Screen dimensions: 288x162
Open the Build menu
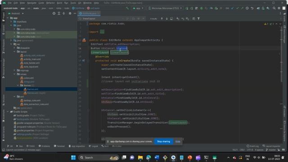tap(59, 3)
